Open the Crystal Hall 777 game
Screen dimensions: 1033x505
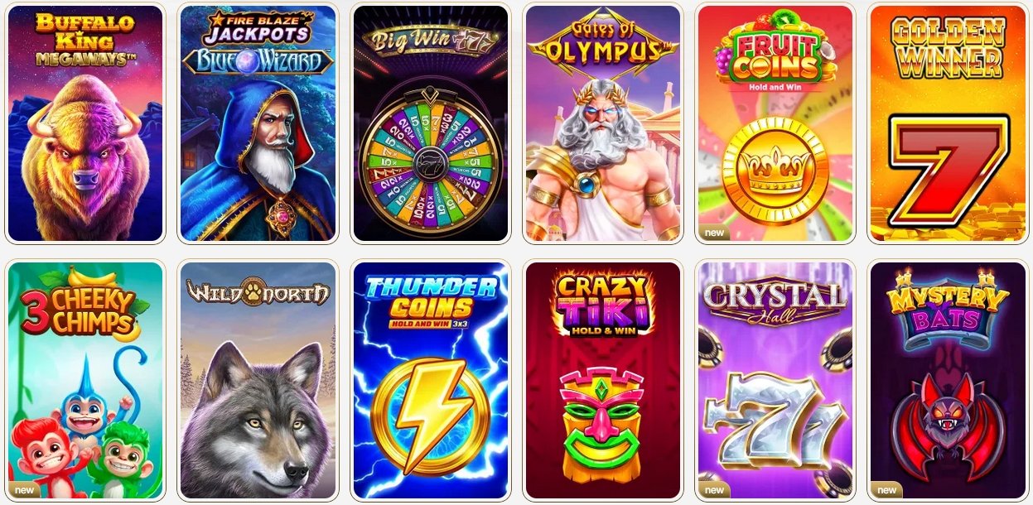[x=775, y=380]
